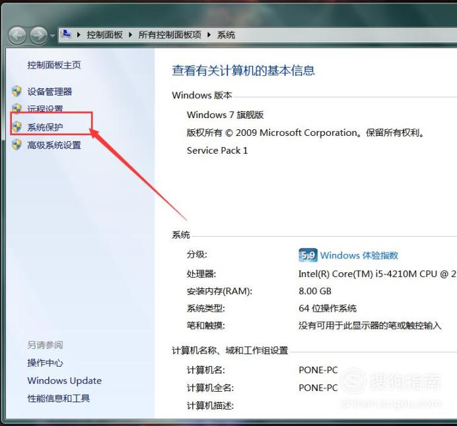Open Windows 体验指数 link

coord(359,255)
